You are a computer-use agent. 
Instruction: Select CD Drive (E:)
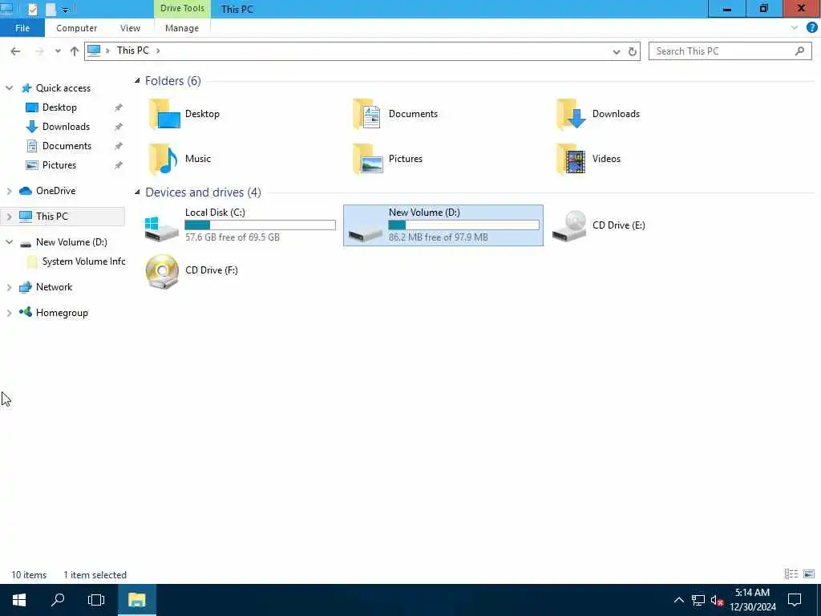(599, 225)
